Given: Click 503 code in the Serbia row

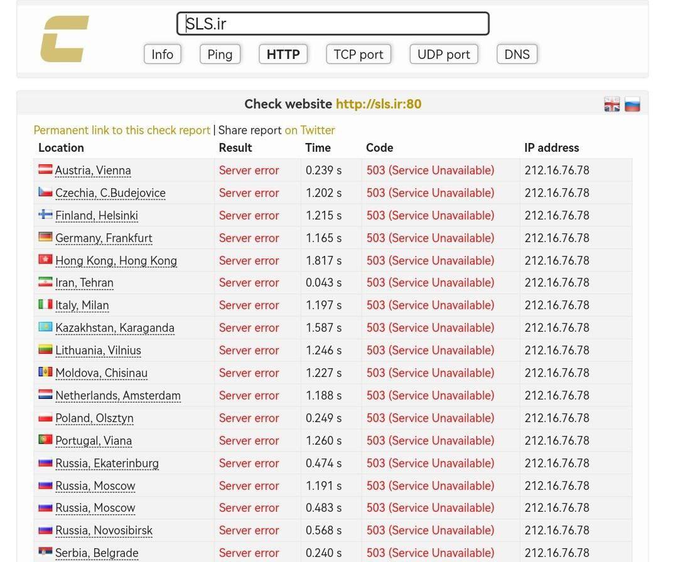Looking at the screenshot, I should click(x=430, y=553).
